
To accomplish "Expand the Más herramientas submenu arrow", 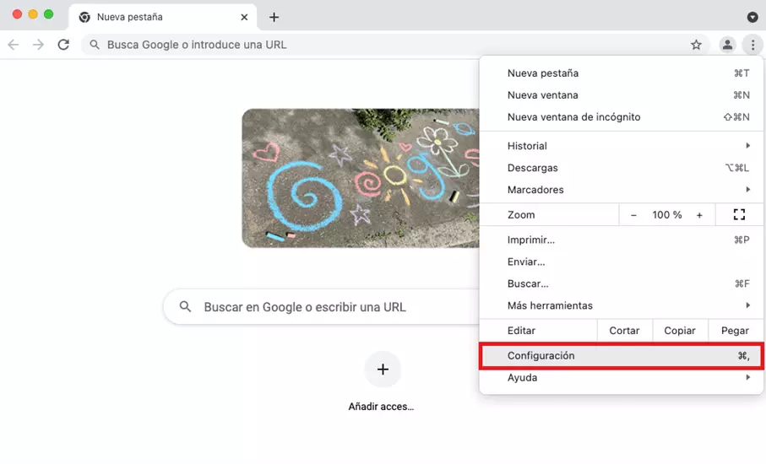I will pos(748,305).
